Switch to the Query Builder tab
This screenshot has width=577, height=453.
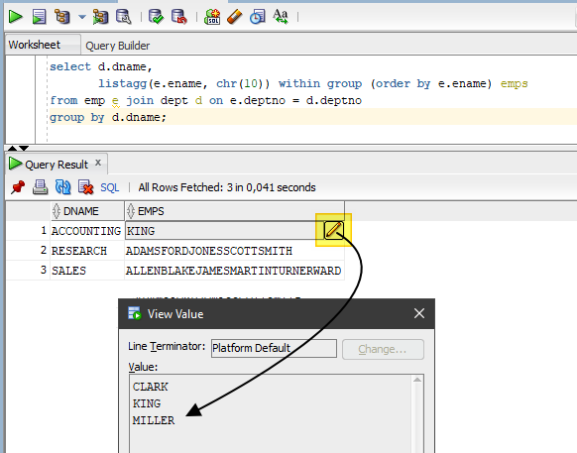click(117, 46)
